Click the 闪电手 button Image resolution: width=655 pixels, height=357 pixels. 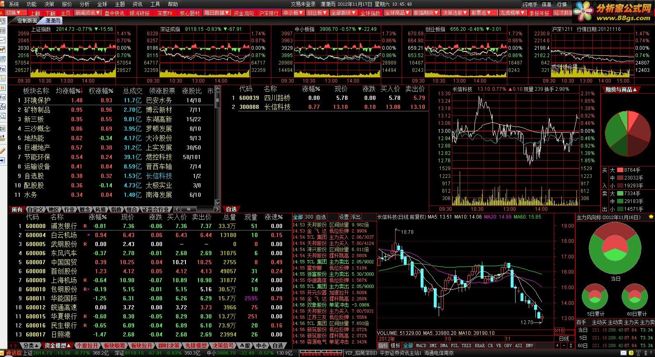point(530,4)
